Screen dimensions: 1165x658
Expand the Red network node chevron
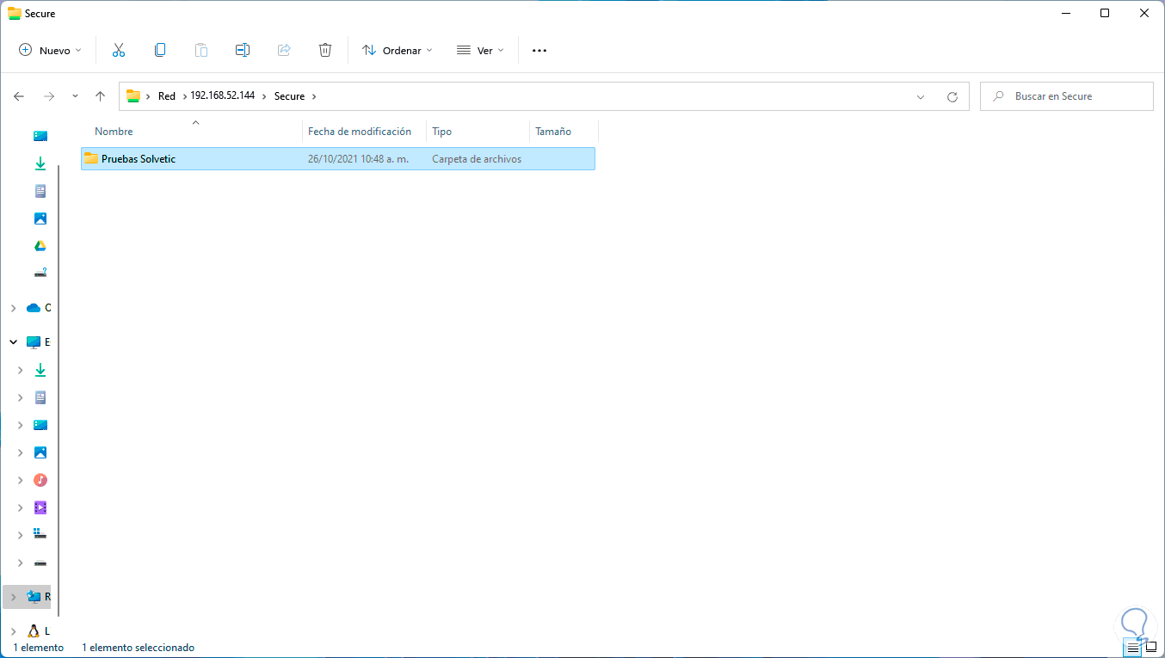point(13,597)
